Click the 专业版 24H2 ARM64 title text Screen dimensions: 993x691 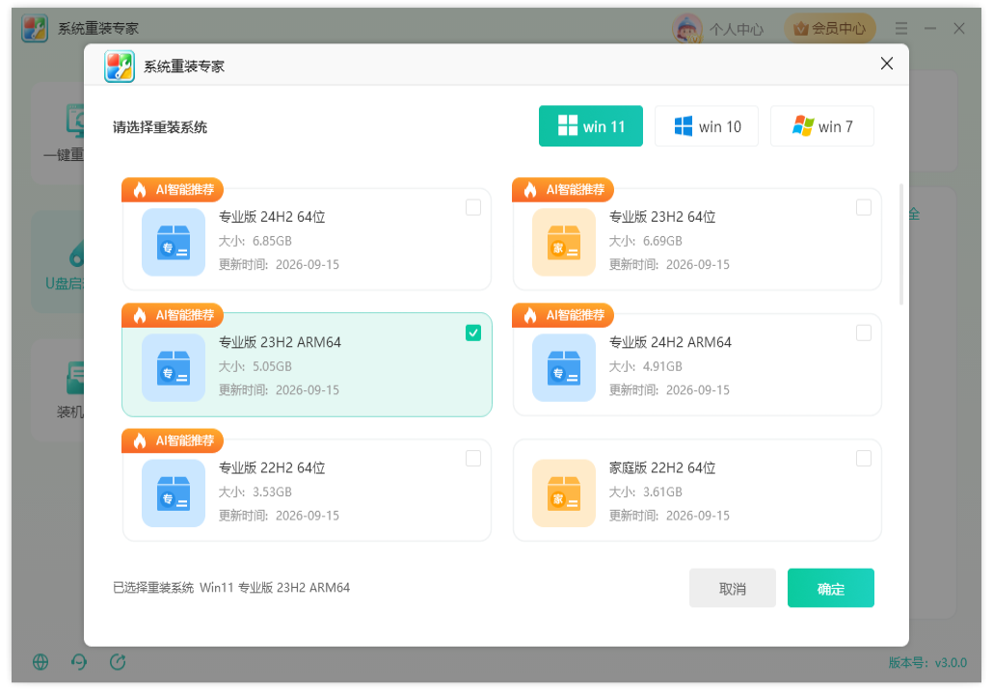(x=670, y=342)
